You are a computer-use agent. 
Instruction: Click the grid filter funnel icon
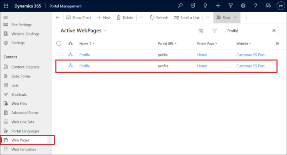click(215, 31)
